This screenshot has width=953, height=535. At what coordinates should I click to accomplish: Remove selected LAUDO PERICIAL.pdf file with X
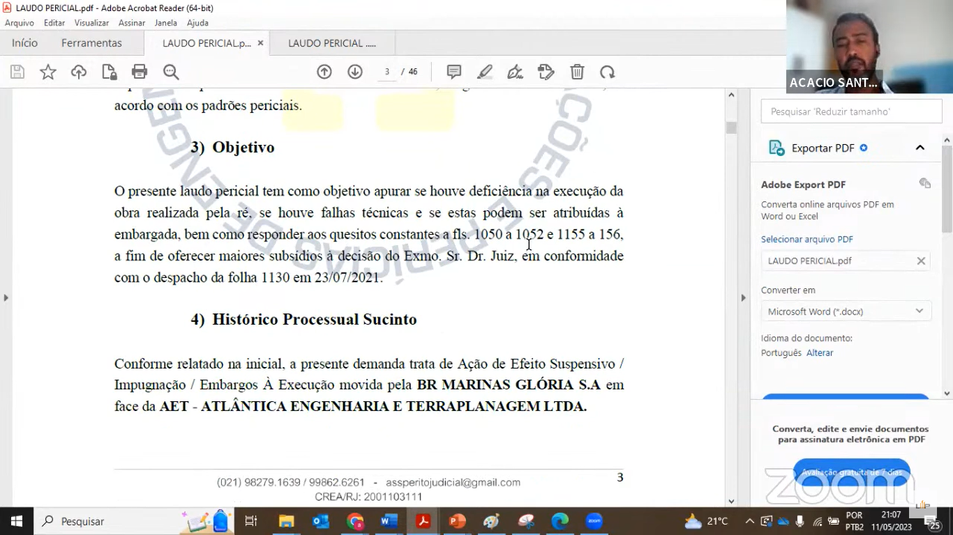tap(921, 261)
